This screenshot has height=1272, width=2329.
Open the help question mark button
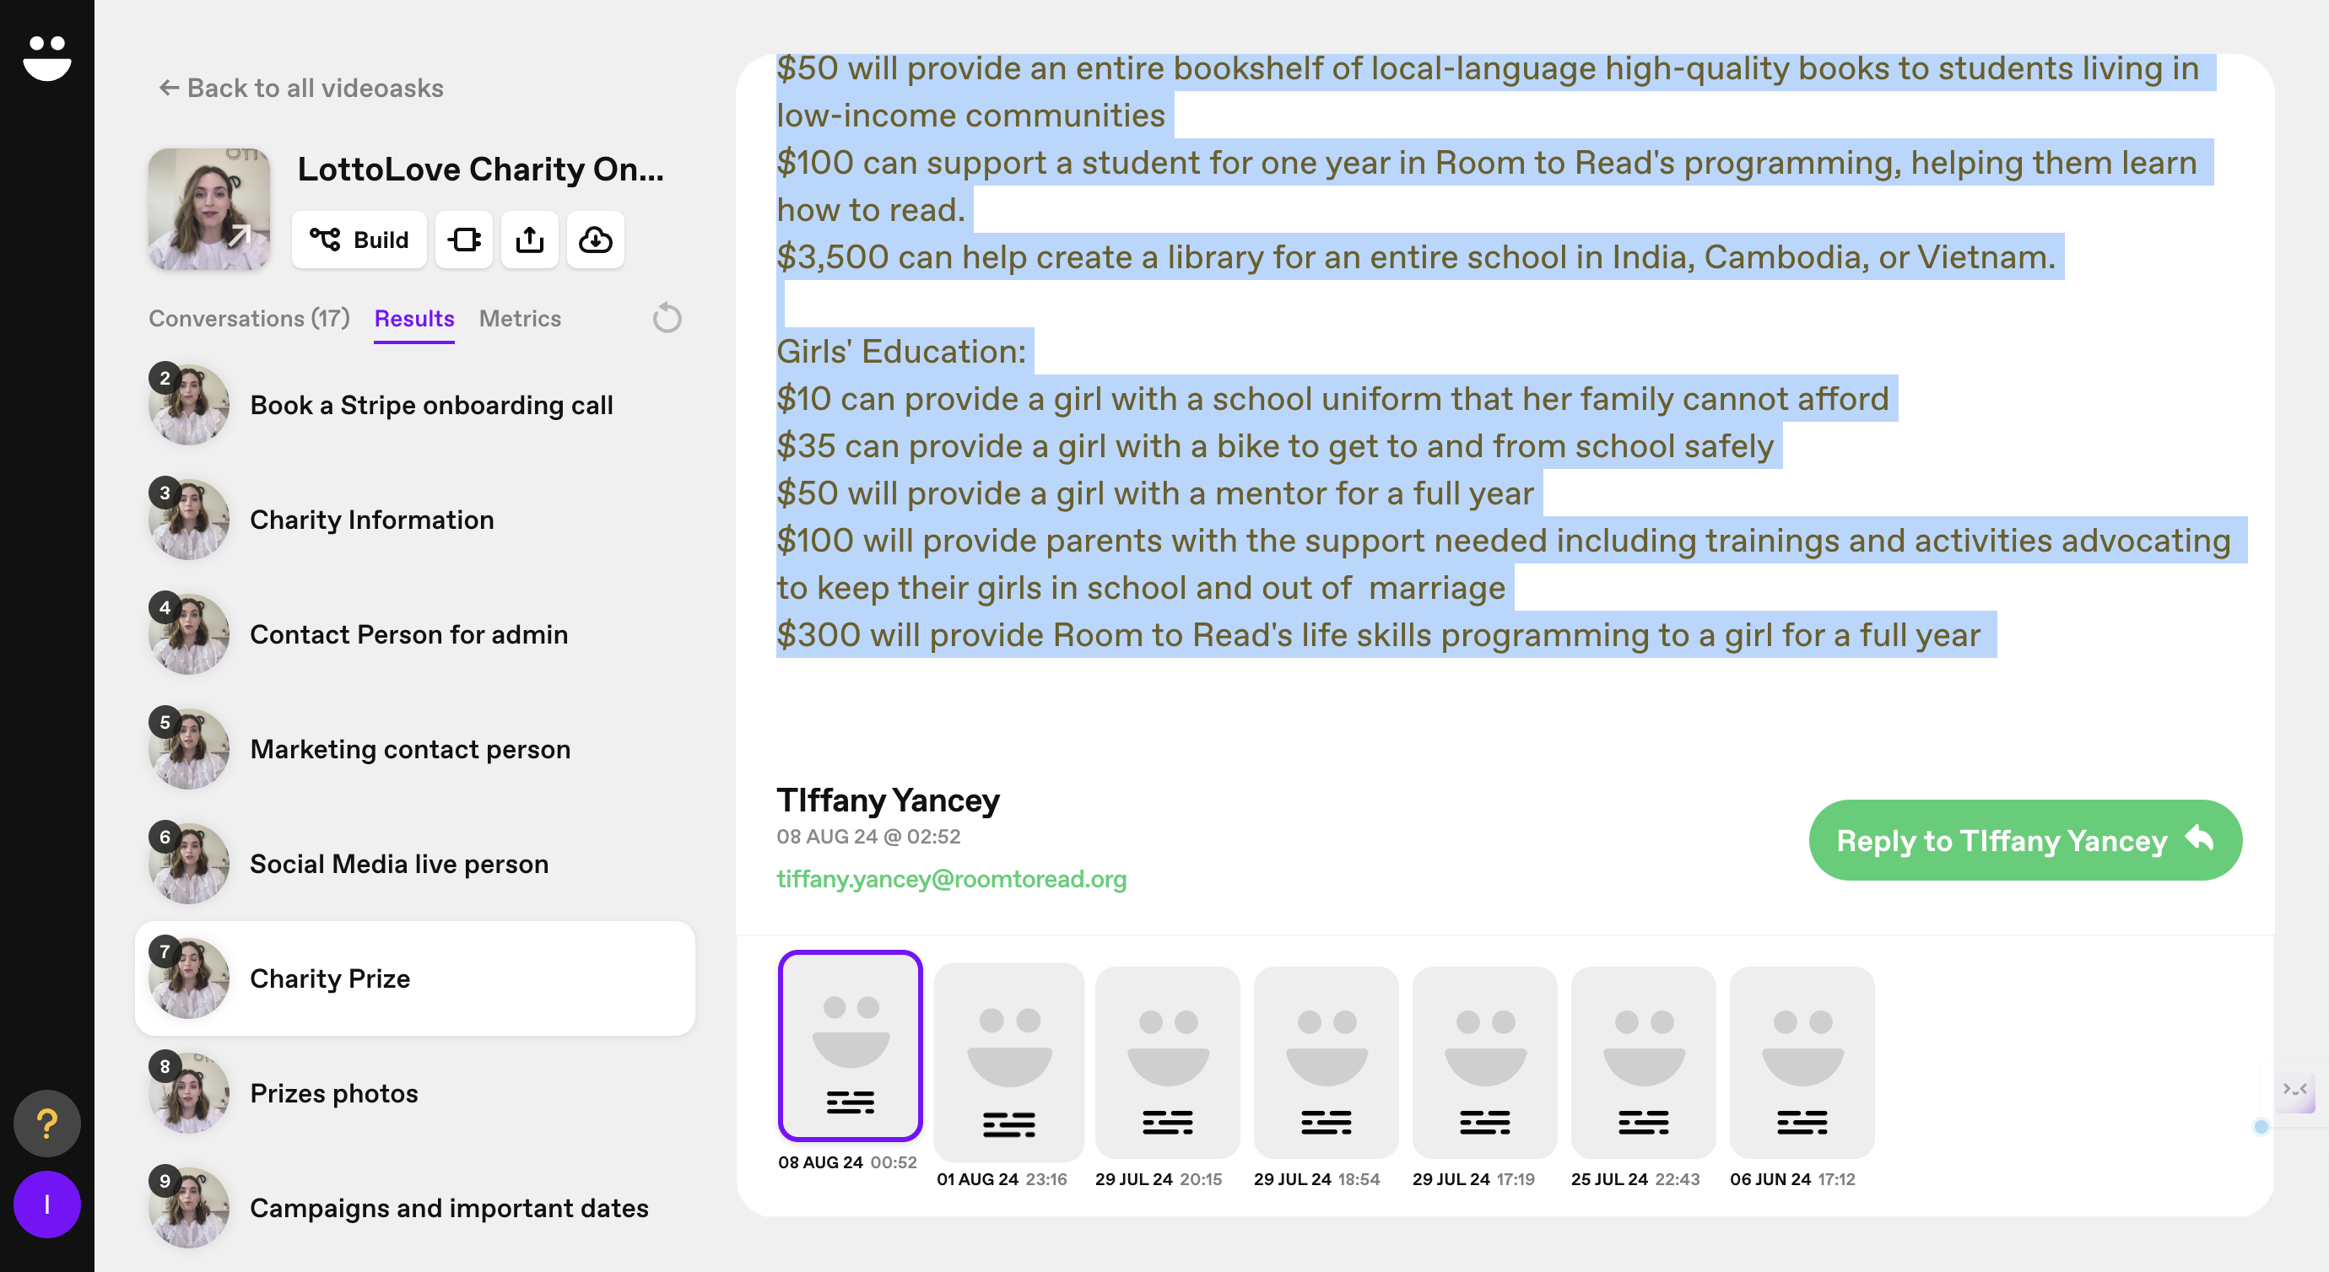coord(47,1124)
